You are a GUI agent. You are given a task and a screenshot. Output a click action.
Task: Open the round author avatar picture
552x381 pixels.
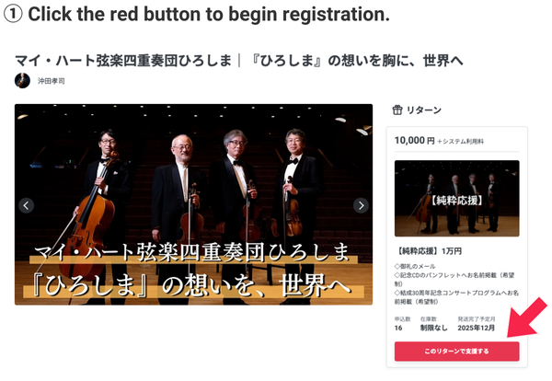22,81
